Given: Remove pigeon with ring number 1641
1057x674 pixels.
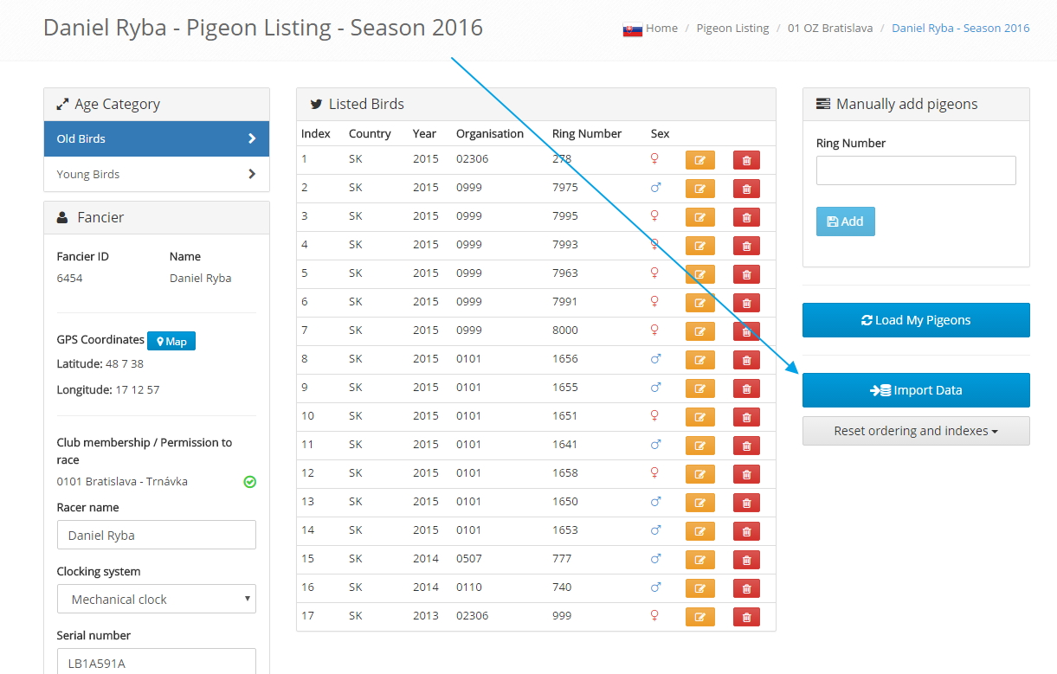Looking at the screenshot, I should click(x=746, y=446).
